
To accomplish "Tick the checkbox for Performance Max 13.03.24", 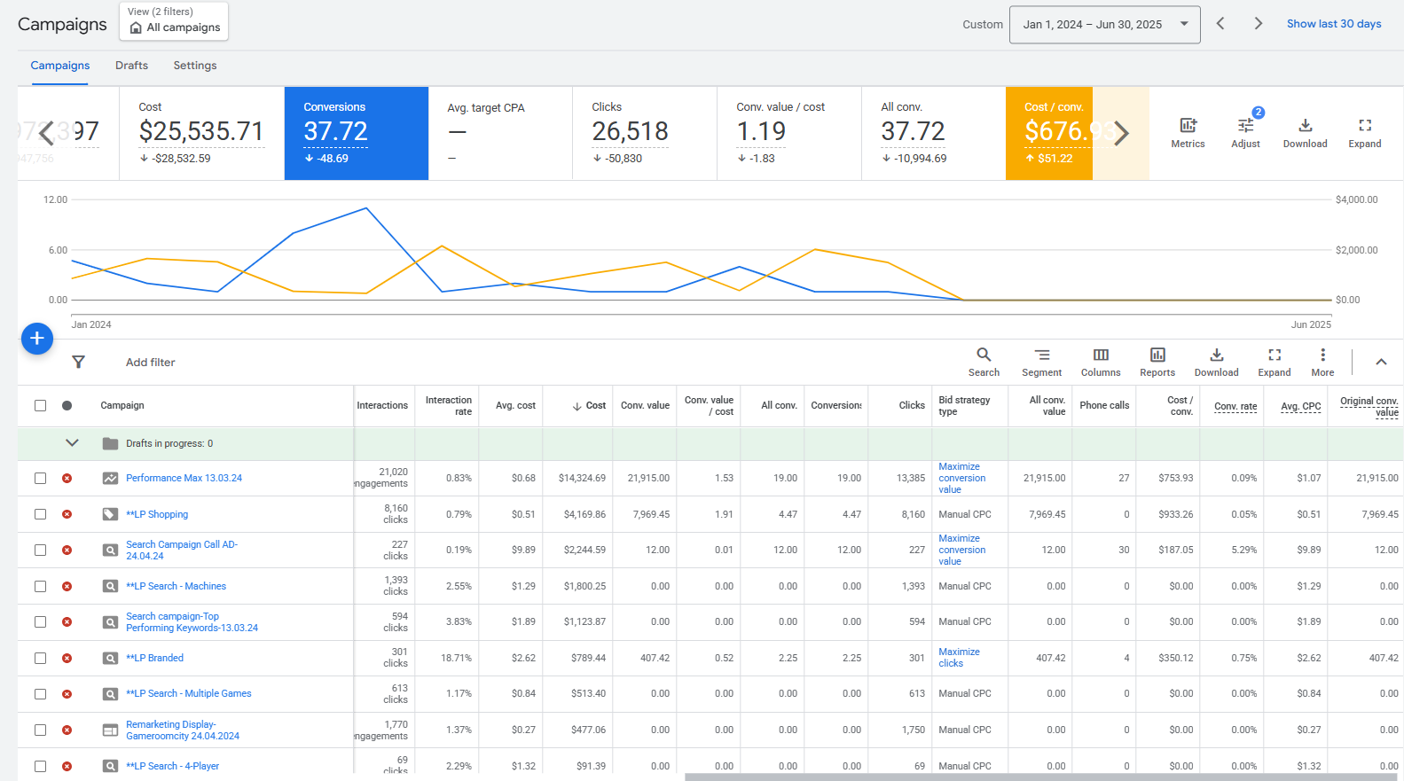I will tap(41, 479).
